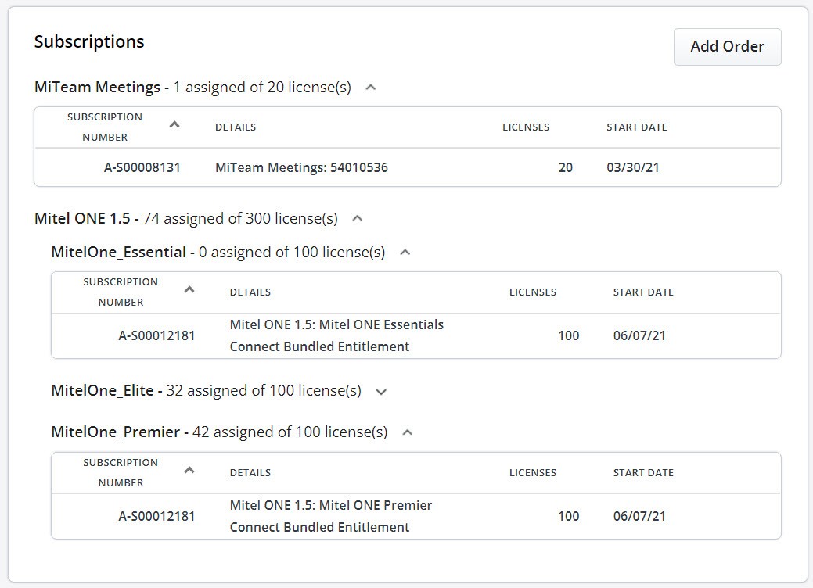Click the Mitel ONE Premier Connect Bundled Entitlement details
Screen dimensions: 813x588
pyautogui.click(x=331, y=517)
